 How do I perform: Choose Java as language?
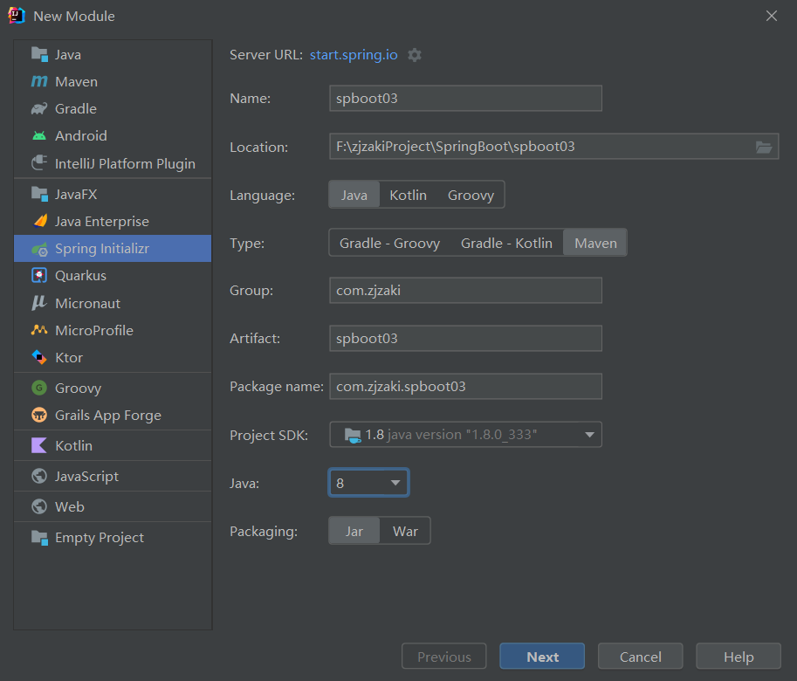(x=354, y=195)
